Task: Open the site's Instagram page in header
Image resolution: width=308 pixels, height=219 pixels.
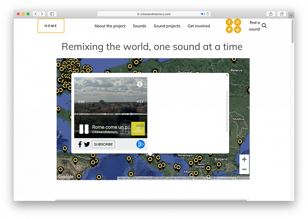Action: coord(238,22)
